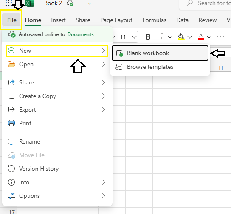Expand the Options submenu chevron

tap(104, 196)
